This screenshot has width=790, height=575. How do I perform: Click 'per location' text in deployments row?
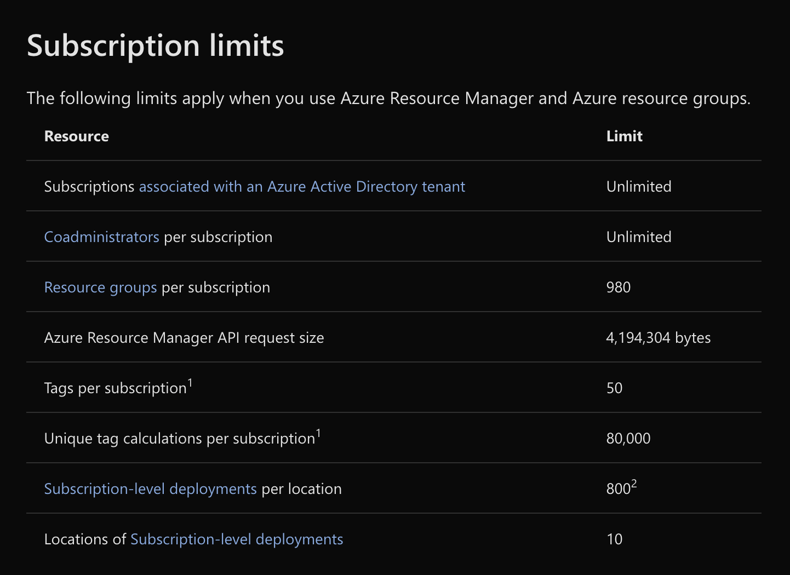(302, 489)
